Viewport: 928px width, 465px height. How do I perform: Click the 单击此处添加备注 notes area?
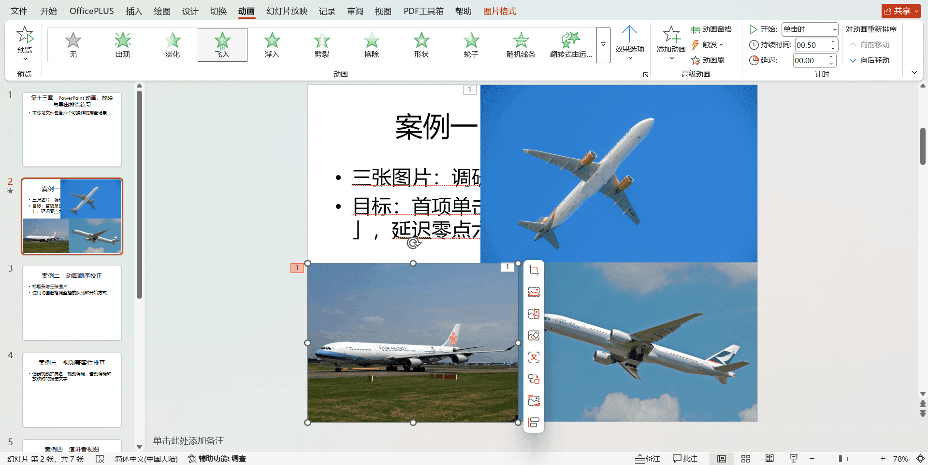188,441
